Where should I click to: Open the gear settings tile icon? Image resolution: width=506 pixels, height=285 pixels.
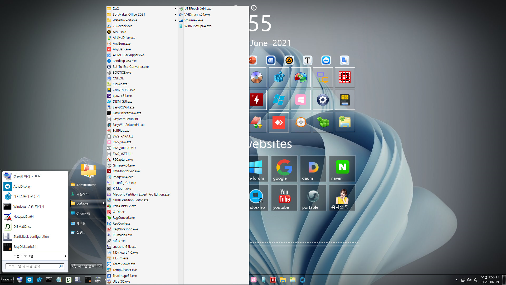pos(323,100)
